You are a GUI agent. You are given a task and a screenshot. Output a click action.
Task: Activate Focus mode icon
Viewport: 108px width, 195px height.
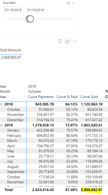pos(67,41)
